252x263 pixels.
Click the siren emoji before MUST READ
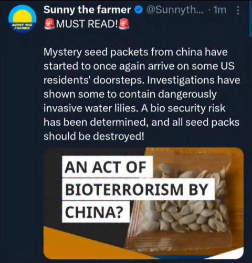pos(49,24)
